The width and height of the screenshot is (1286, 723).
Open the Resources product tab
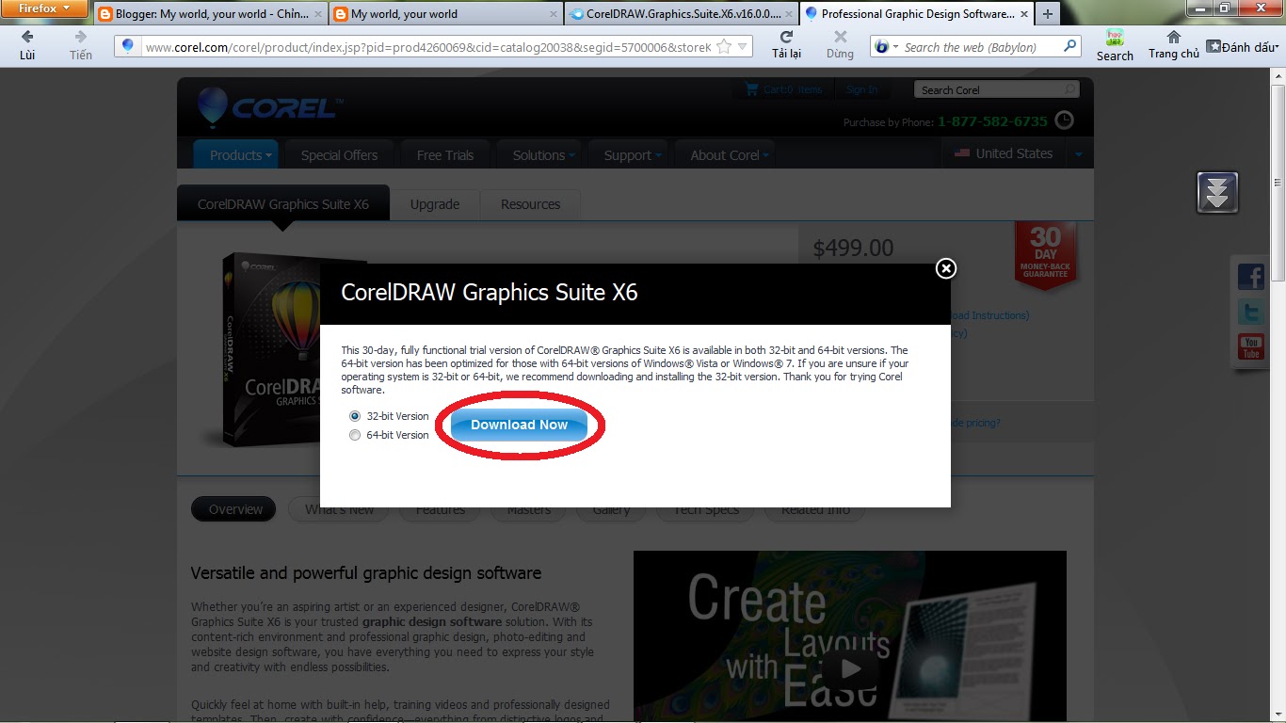pyautogui.click(x=530, y=204)
